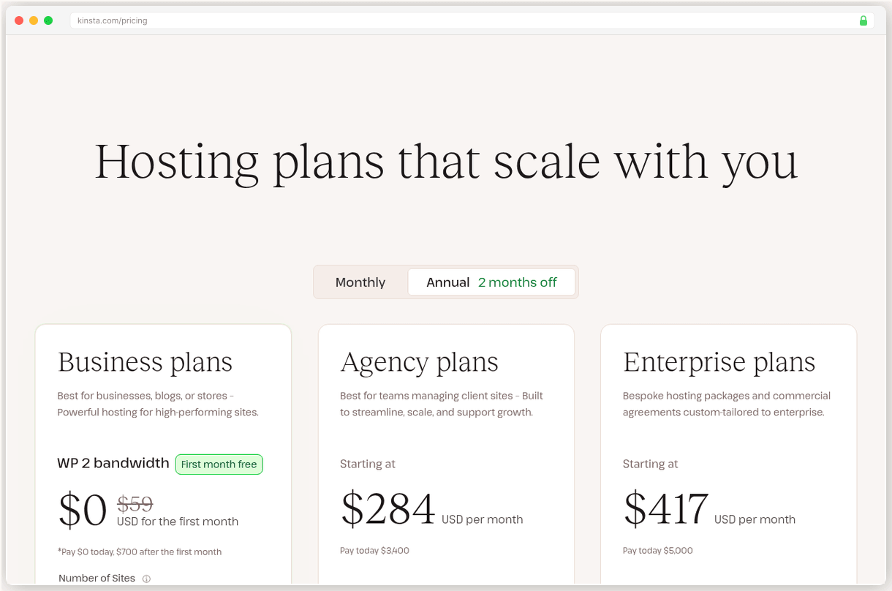Click the yellow circle window control
Image resolution: width=892 pixels, height=591 pixels.
coord(33,20)
